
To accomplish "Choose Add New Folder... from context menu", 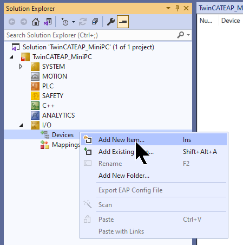I will pos(154,176).
